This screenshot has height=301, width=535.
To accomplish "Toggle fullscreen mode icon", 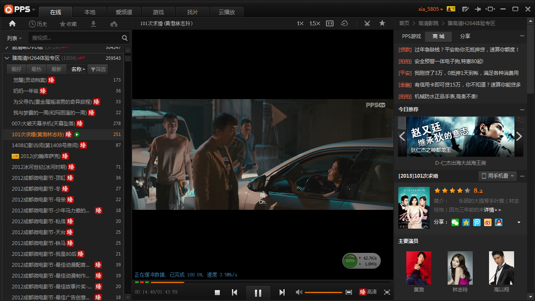I will 387,292.
